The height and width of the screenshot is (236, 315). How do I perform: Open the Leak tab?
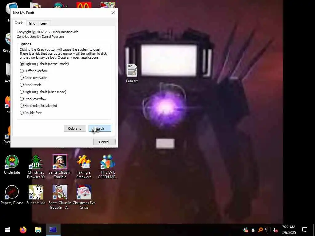[44, 23]
